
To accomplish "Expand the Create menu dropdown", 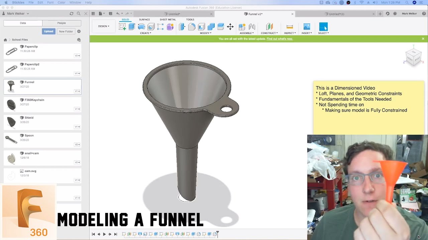I will click(x=145, y=33).
